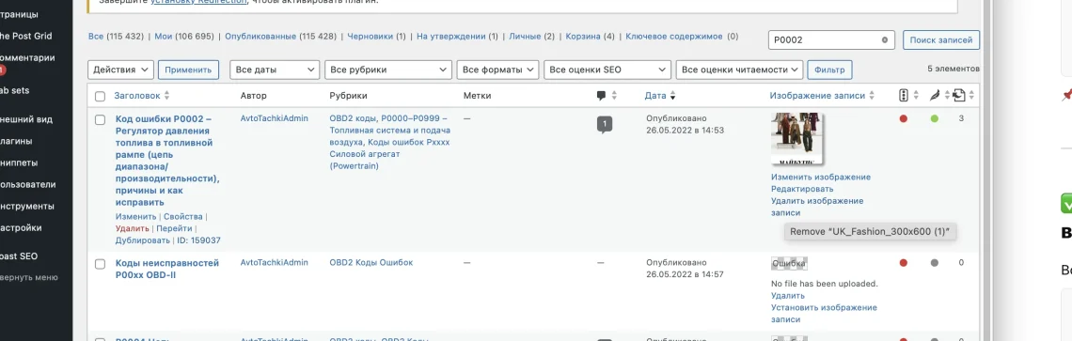Click the red SEO dot of the first post
The height and width of the screenshot is (341, 1072).
(x=903, y=119)
